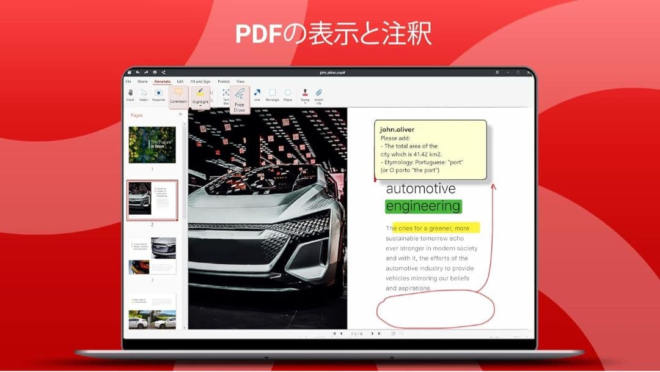Screen dimensions: 660x372
Task: Jump to last page using end arrow
Action: point(380,333)
